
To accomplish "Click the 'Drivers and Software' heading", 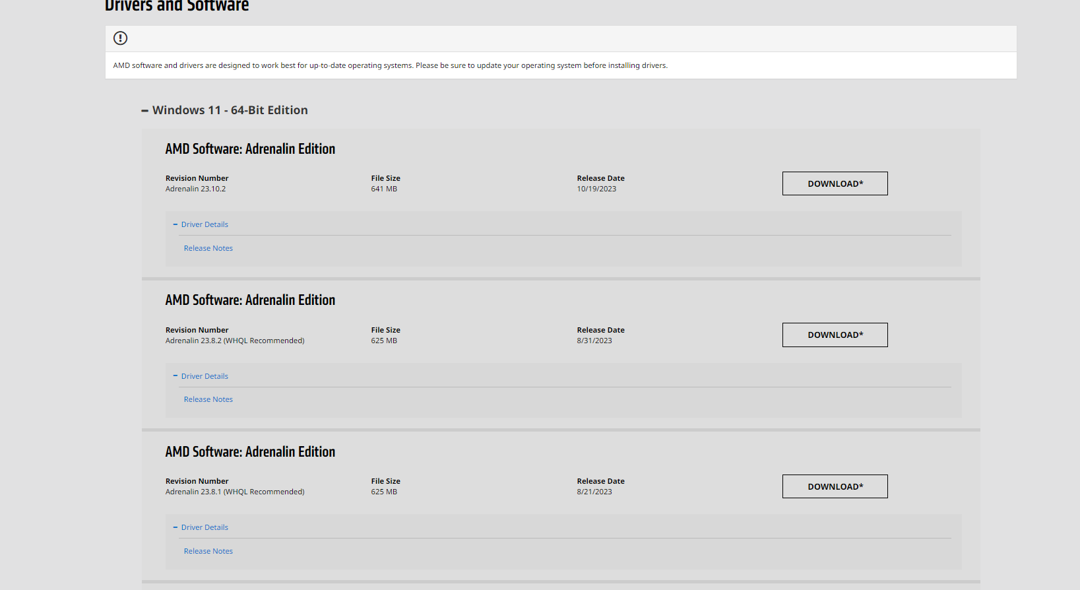I will click(x=177, y=6).
